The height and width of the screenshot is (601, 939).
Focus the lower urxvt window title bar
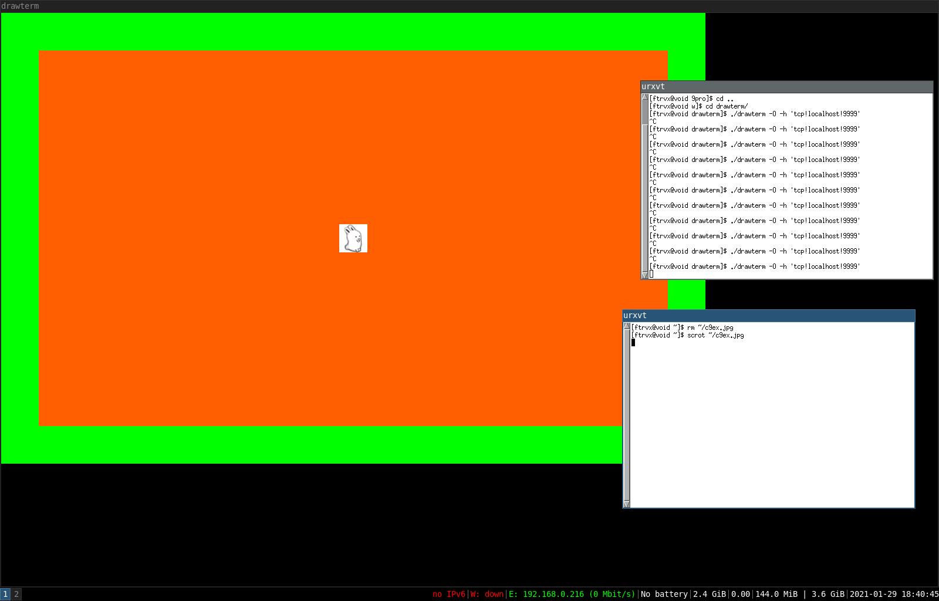[769, 316]
